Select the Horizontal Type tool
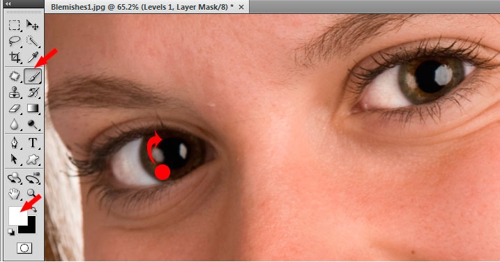 coord(33,142)
